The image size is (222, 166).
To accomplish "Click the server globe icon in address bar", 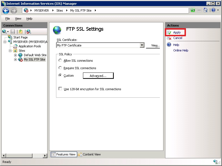I will pos(26,10).
